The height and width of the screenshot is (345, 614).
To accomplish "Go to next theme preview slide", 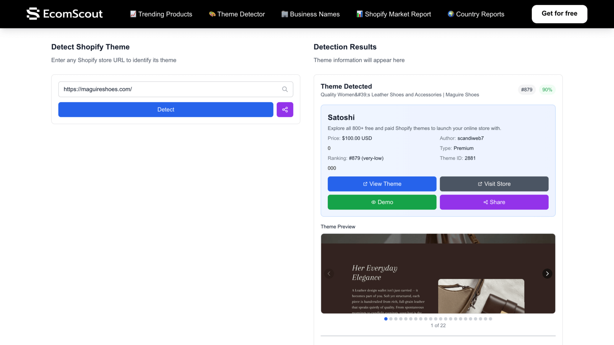I will pos(547,274).
